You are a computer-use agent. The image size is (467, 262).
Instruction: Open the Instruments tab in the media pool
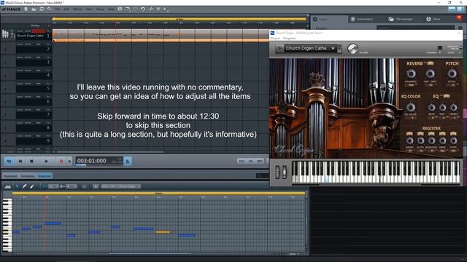point(362,19)
